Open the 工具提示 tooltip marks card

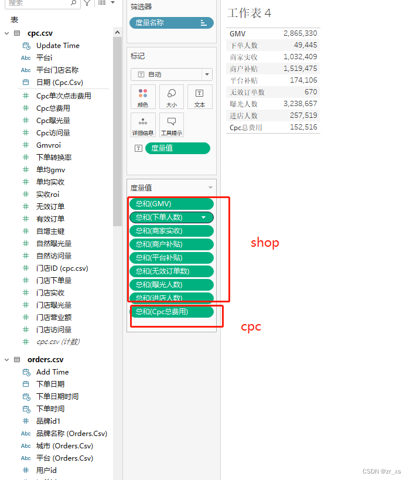coord(172,125)
